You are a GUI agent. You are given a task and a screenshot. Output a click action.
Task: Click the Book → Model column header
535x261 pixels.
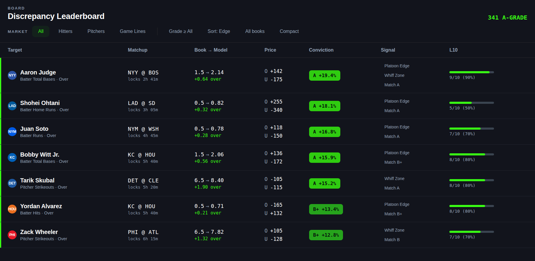click(x=211, y=50)
